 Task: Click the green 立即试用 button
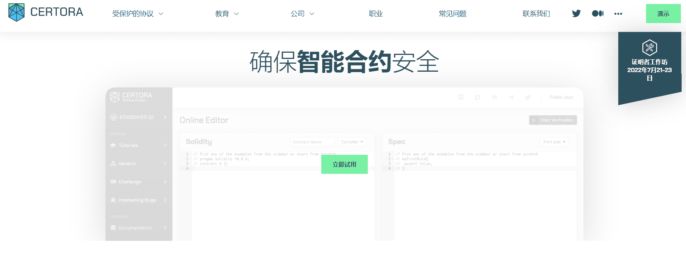344,164
